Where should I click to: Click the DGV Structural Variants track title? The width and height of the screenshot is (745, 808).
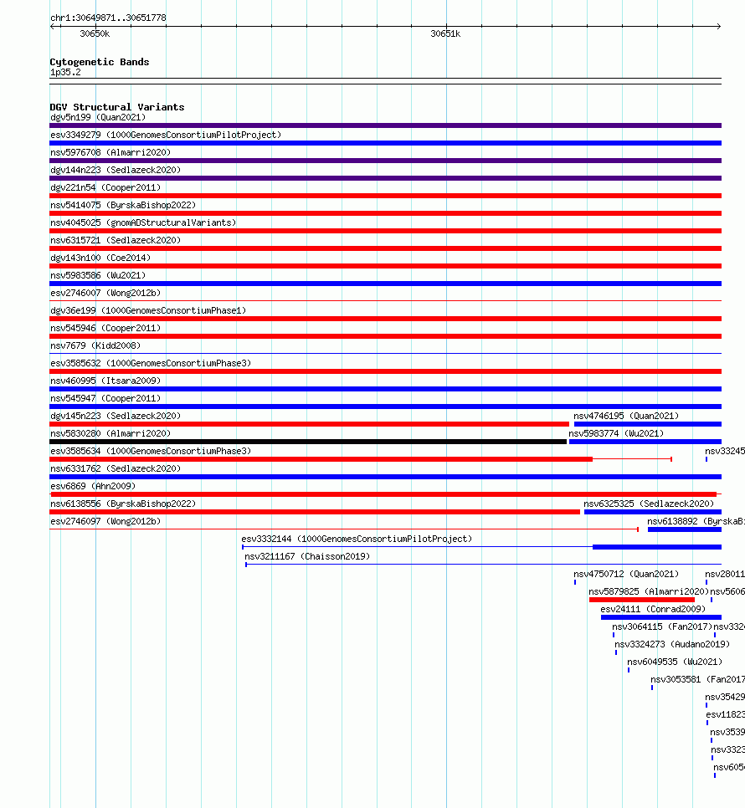[117, 107]
